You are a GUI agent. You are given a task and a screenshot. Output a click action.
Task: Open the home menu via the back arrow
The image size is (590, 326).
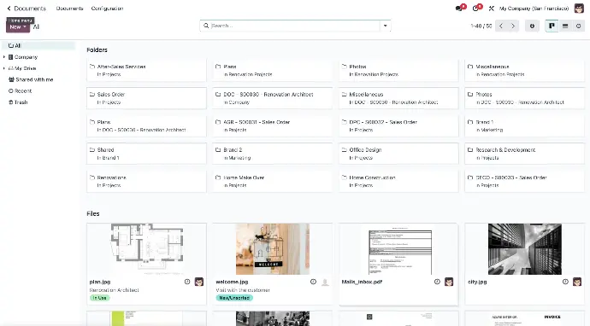tap(9, 9)
